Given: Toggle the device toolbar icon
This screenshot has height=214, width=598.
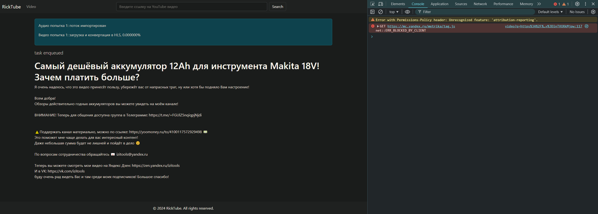Looking at the screenshot, I should click(x=380, y=4).
